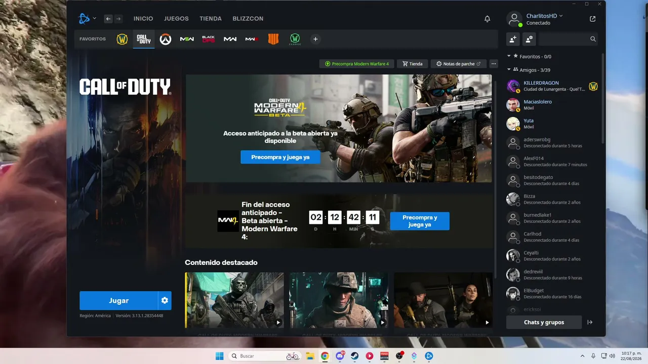Viewport: 648px width, 364px height.
Task: Click the blue Jugar button
Action: point(118,300)
